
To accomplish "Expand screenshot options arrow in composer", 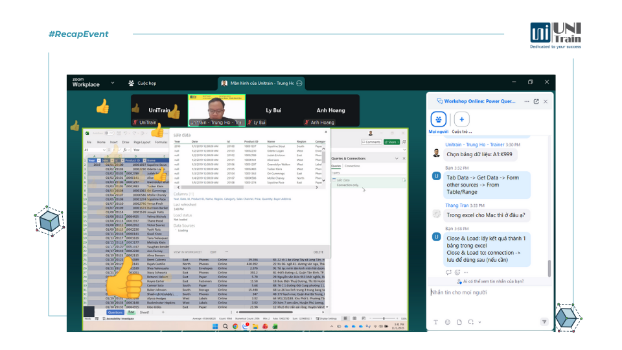I will click(x=479, y=322).
